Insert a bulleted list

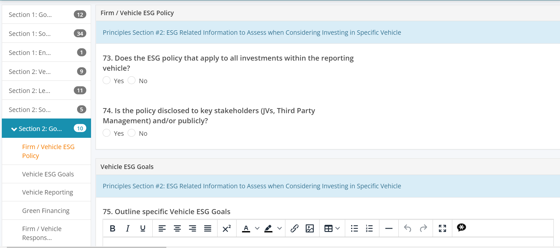coord(354,228)
